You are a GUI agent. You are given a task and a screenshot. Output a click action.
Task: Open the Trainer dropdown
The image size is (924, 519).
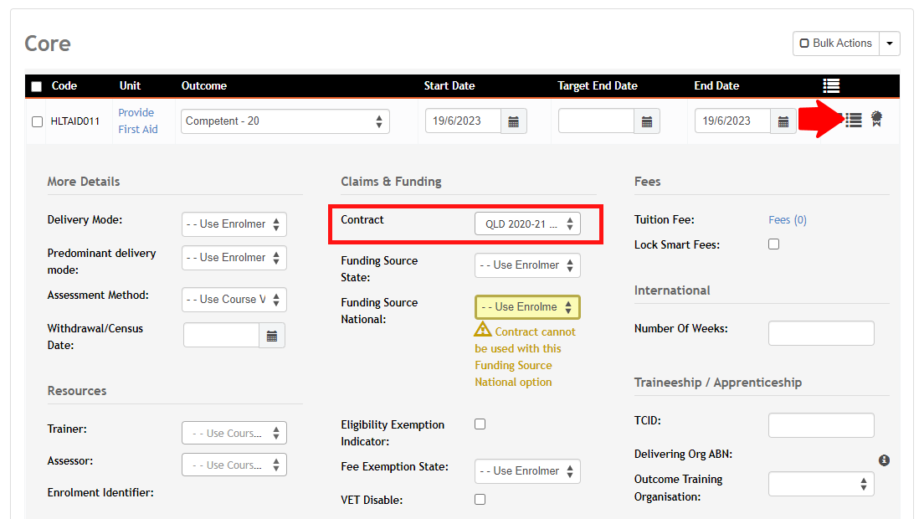click(234, 433)
